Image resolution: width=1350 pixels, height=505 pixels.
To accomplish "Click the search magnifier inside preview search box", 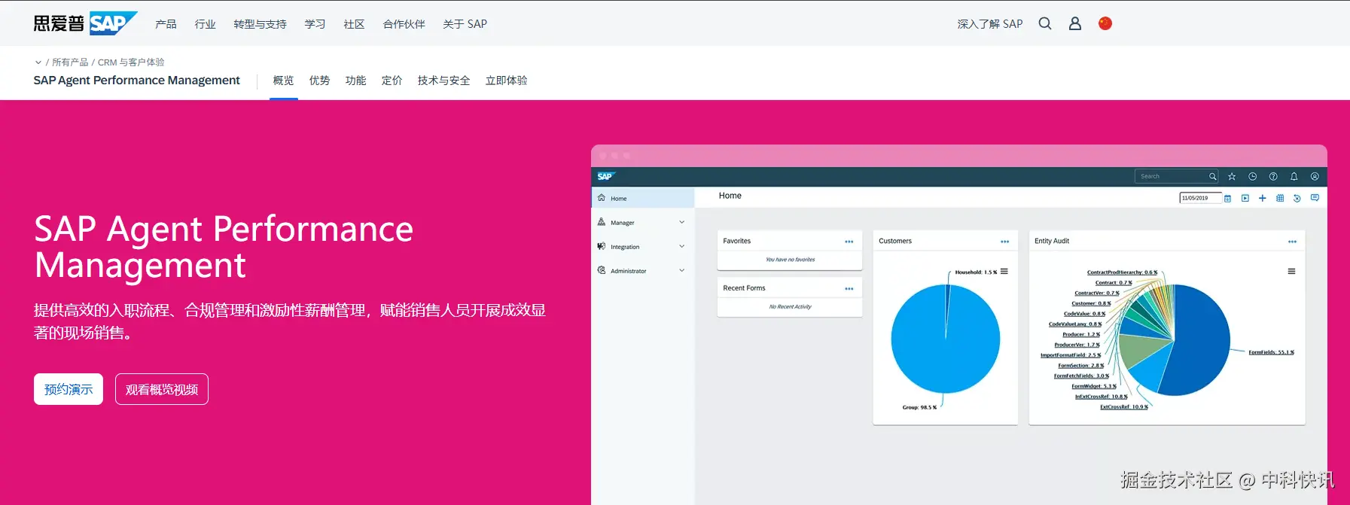I will coord(1213,176).
